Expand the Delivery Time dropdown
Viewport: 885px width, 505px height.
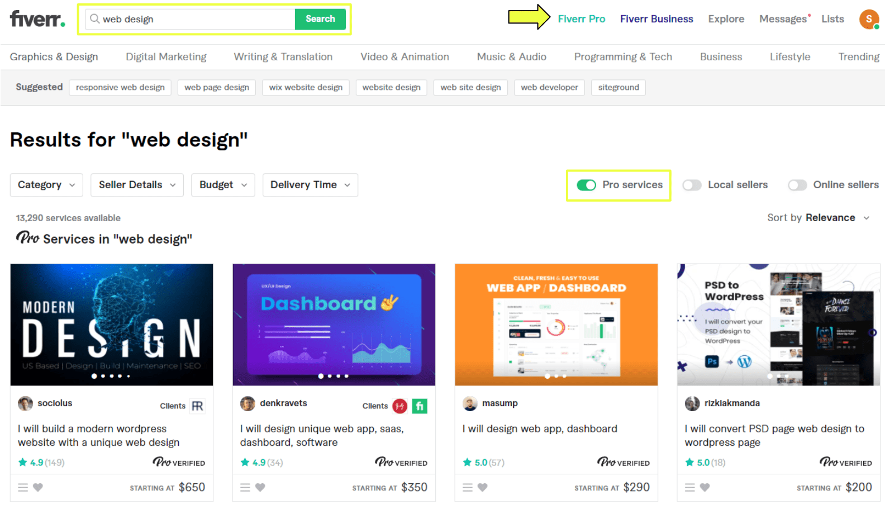click(310, 185)
